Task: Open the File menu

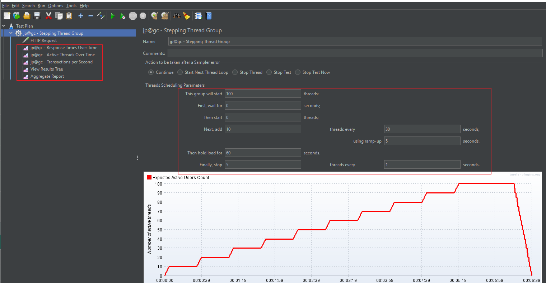Action: pyautogui.click(x=5, y=6)
